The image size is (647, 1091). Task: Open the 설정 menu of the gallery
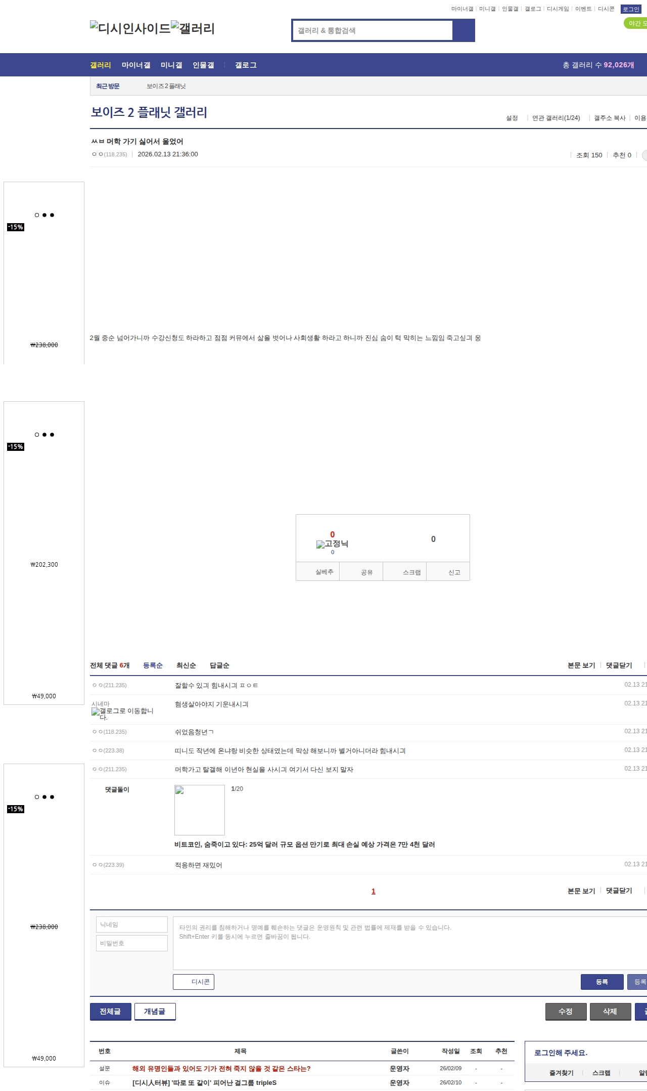tap(512, 118)
